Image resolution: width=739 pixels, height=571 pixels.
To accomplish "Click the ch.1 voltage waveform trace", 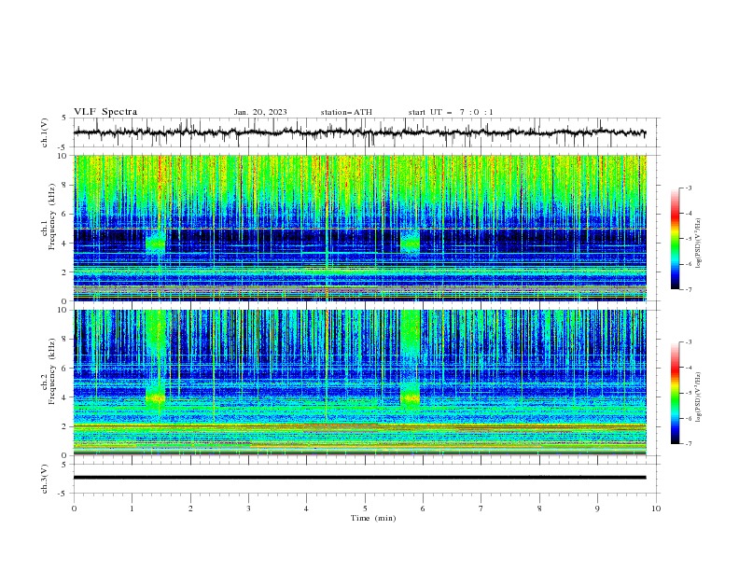I will (359, 132).
